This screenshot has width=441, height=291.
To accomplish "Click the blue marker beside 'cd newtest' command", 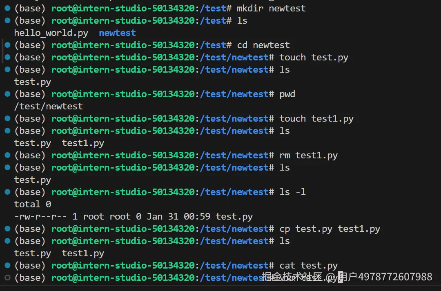I will tap(7, 45).
